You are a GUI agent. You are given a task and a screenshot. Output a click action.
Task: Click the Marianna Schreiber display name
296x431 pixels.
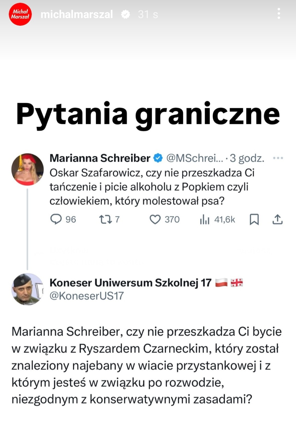coord(100,158)
